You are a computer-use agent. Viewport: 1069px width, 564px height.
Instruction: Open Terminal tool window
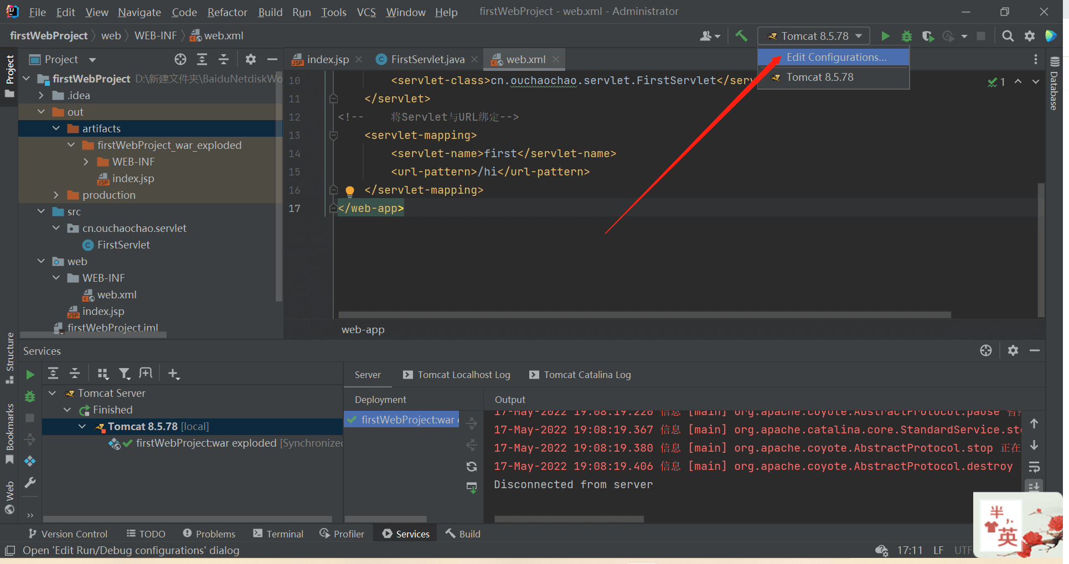(278, 534)
